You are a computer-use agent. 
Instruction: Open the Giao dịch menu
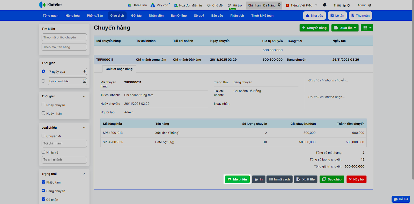[x=117, y=16]
